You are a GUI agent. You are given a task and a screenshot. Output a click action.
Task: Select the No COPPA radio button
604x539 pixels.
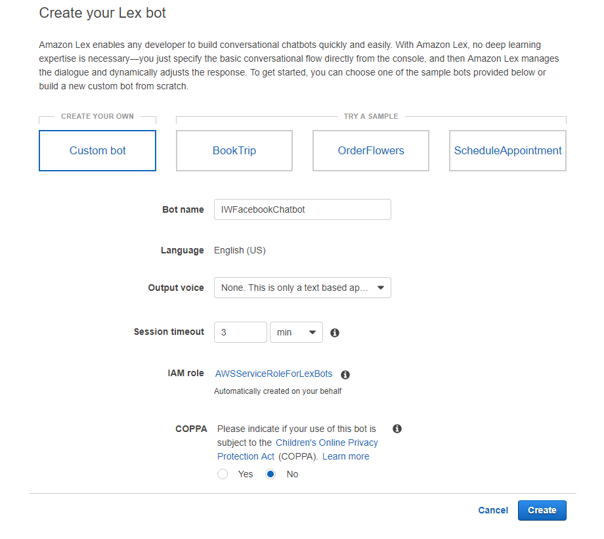pos(270,474)
